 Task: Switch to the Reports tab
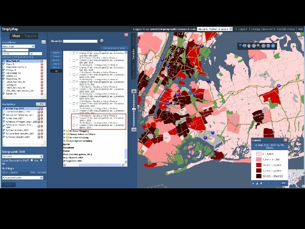tap(30, 36)
